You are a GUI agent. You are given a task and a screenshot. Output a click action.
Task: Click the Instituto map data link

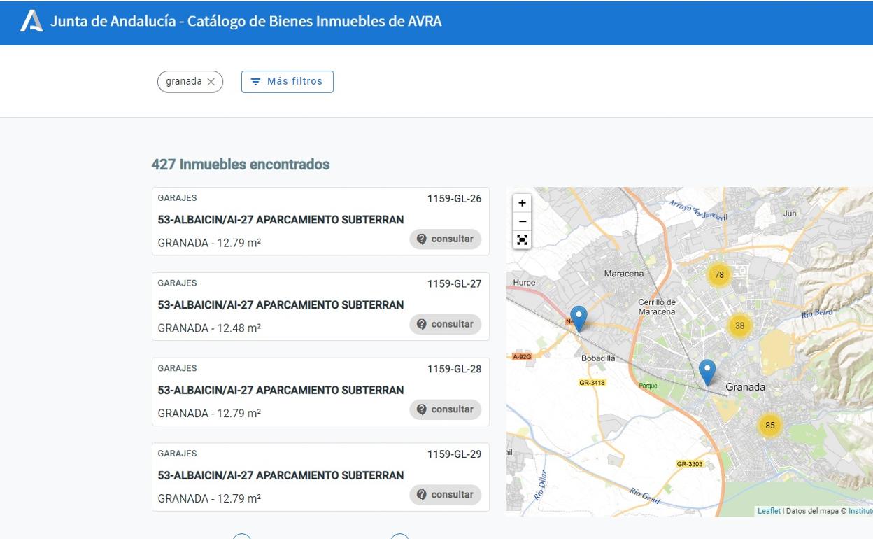click(x=862, y=510)
